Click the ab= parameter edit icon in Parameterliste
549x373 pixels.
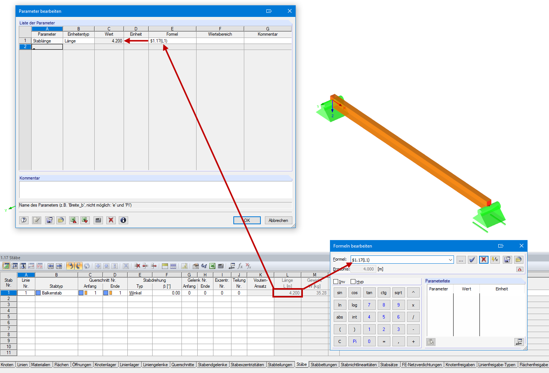519,342
